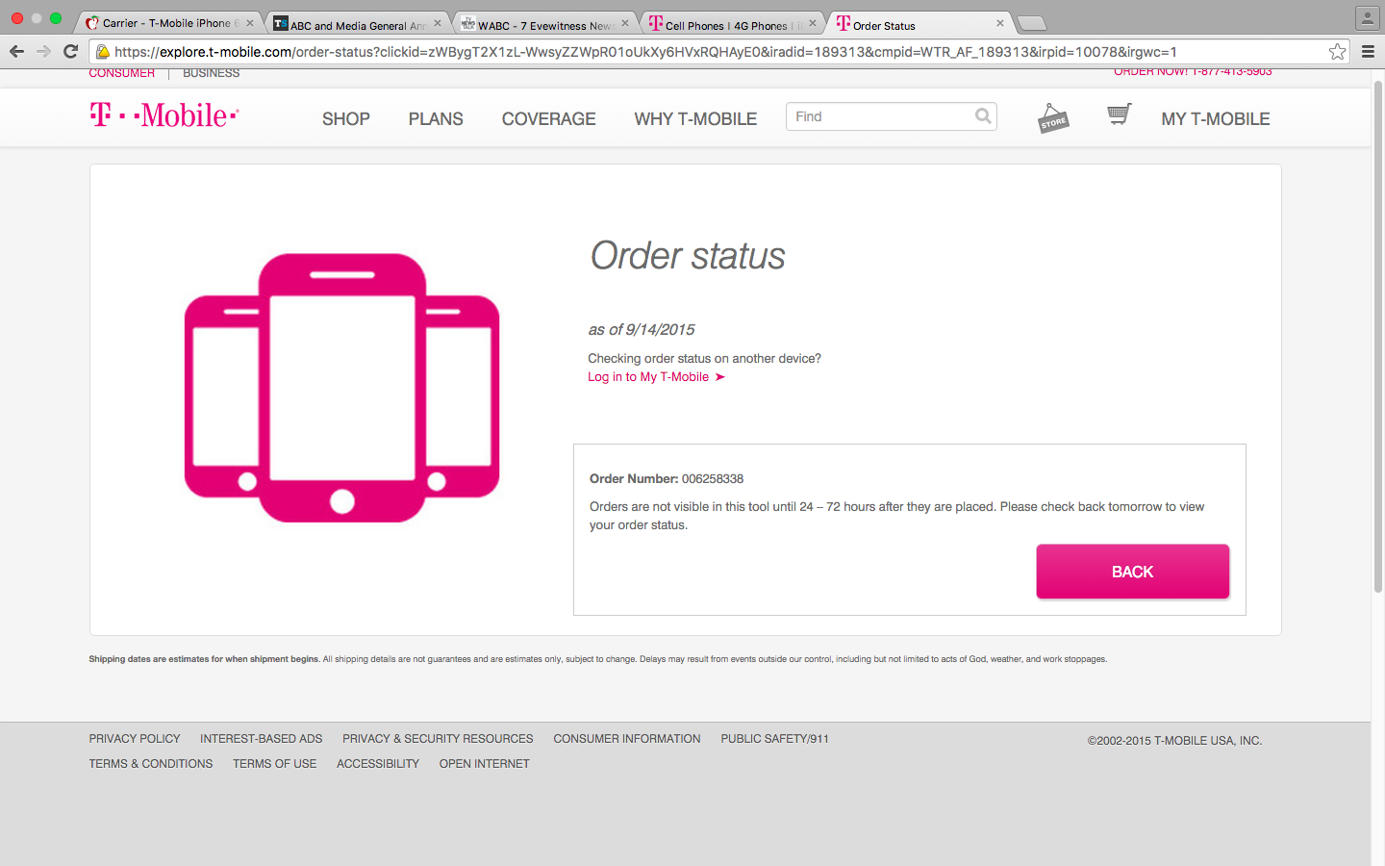Image resolution: width=1385 pixels, height=866 pixels.
Task: Open the store locator icon
Action: point(1053,118)
